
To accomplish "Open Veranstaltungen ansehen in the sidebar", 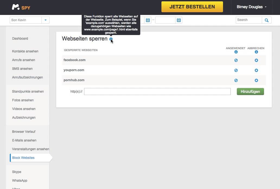I will pos(31,149).
